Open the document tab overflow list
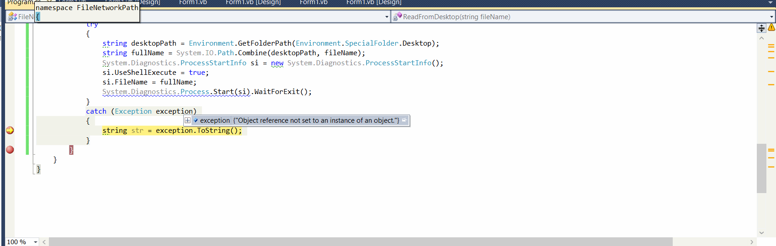Image resolution: width=776 pixels, height=246 pixels. pyautogui.click(x=771, y=3)
